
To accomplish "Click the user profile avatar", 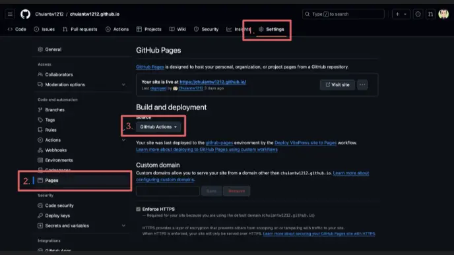I will [x=443, y=14].
